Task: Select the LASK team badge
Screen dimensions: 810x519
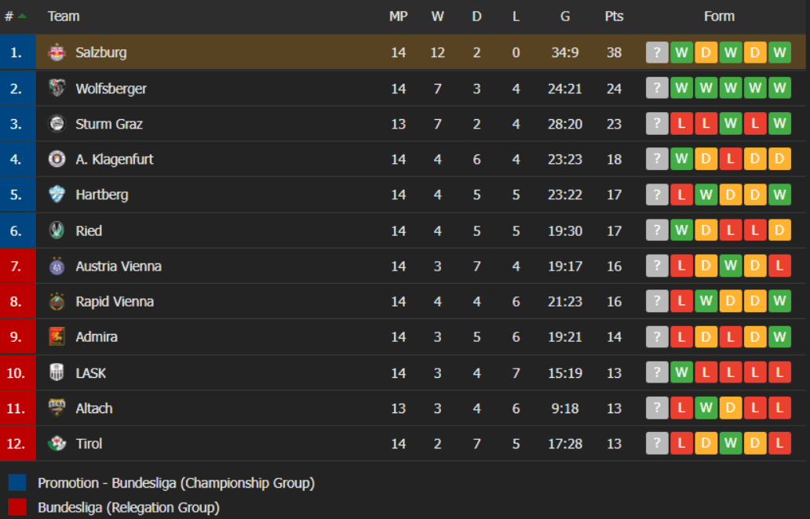Action: coord(57,372)
